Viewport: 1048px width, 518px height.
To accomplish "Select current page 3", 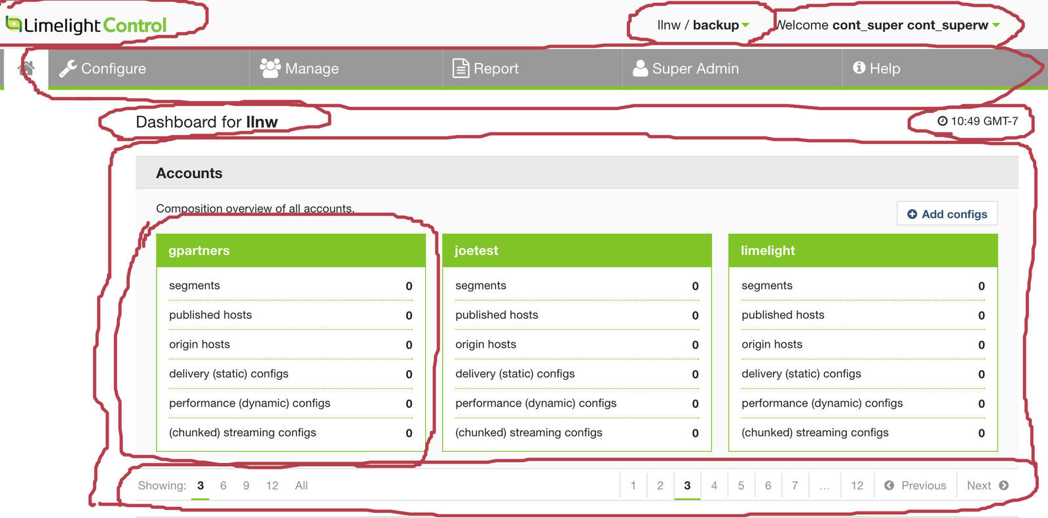I will pyautogui.click(x=687, y=485).
